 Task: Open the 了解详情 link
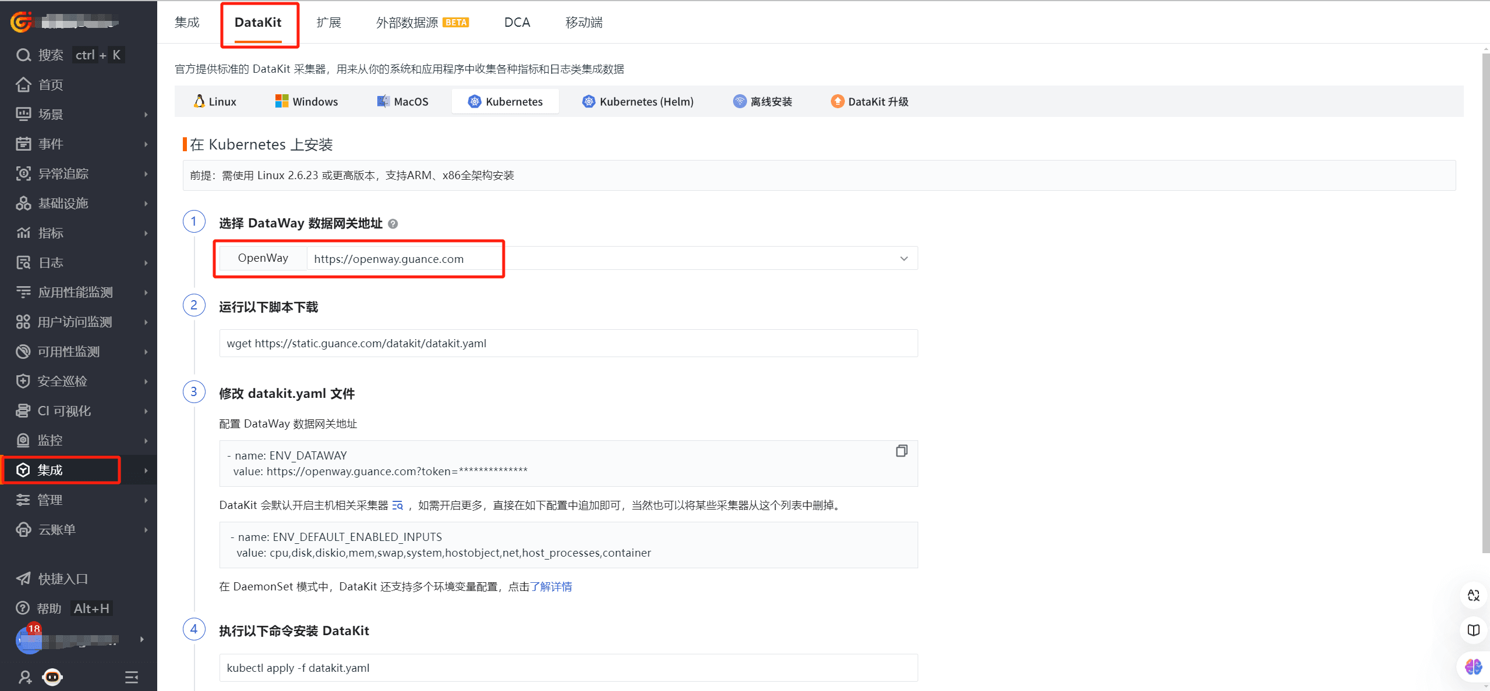click(x=551, y=587)
